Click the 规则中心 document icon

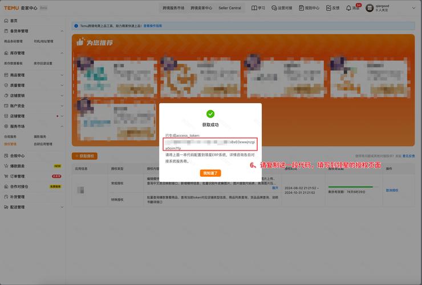pyautogui.click(x=301, y=8)
